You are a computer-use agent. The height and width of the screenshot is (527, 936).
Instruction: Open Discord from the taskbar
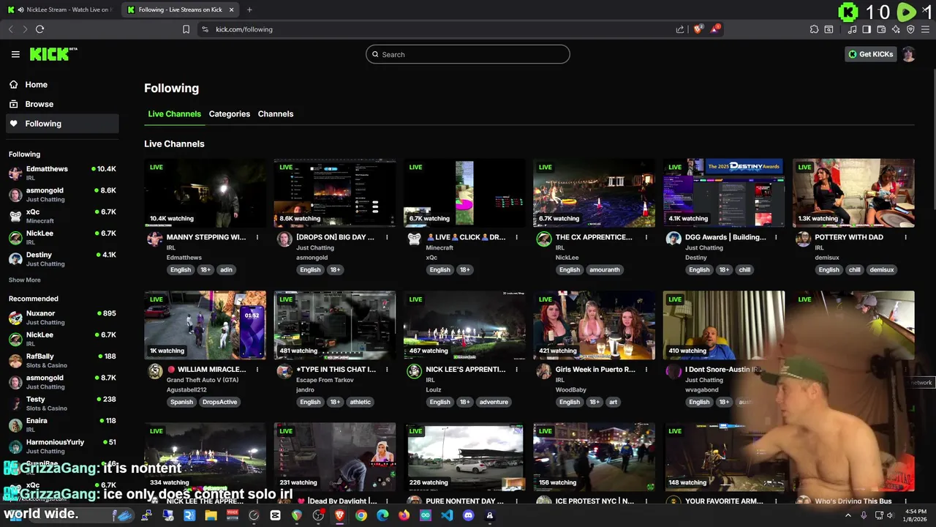click(469, 515)
